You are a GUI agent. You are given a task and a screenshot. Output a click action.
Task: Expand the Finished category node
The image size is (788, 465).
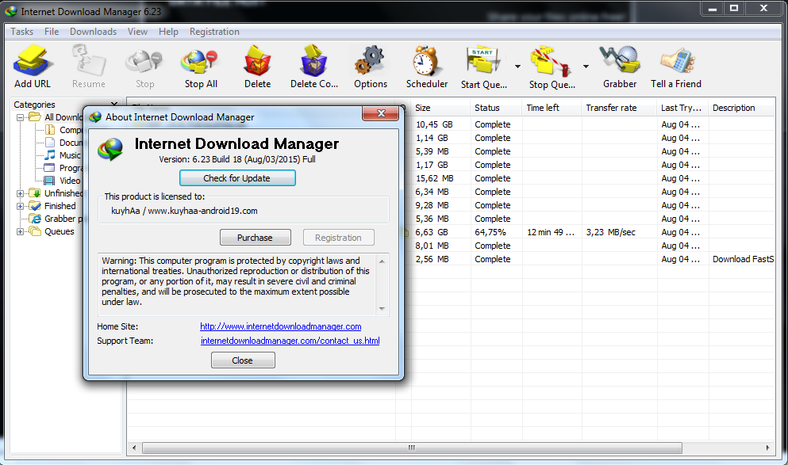pos(20,206)
